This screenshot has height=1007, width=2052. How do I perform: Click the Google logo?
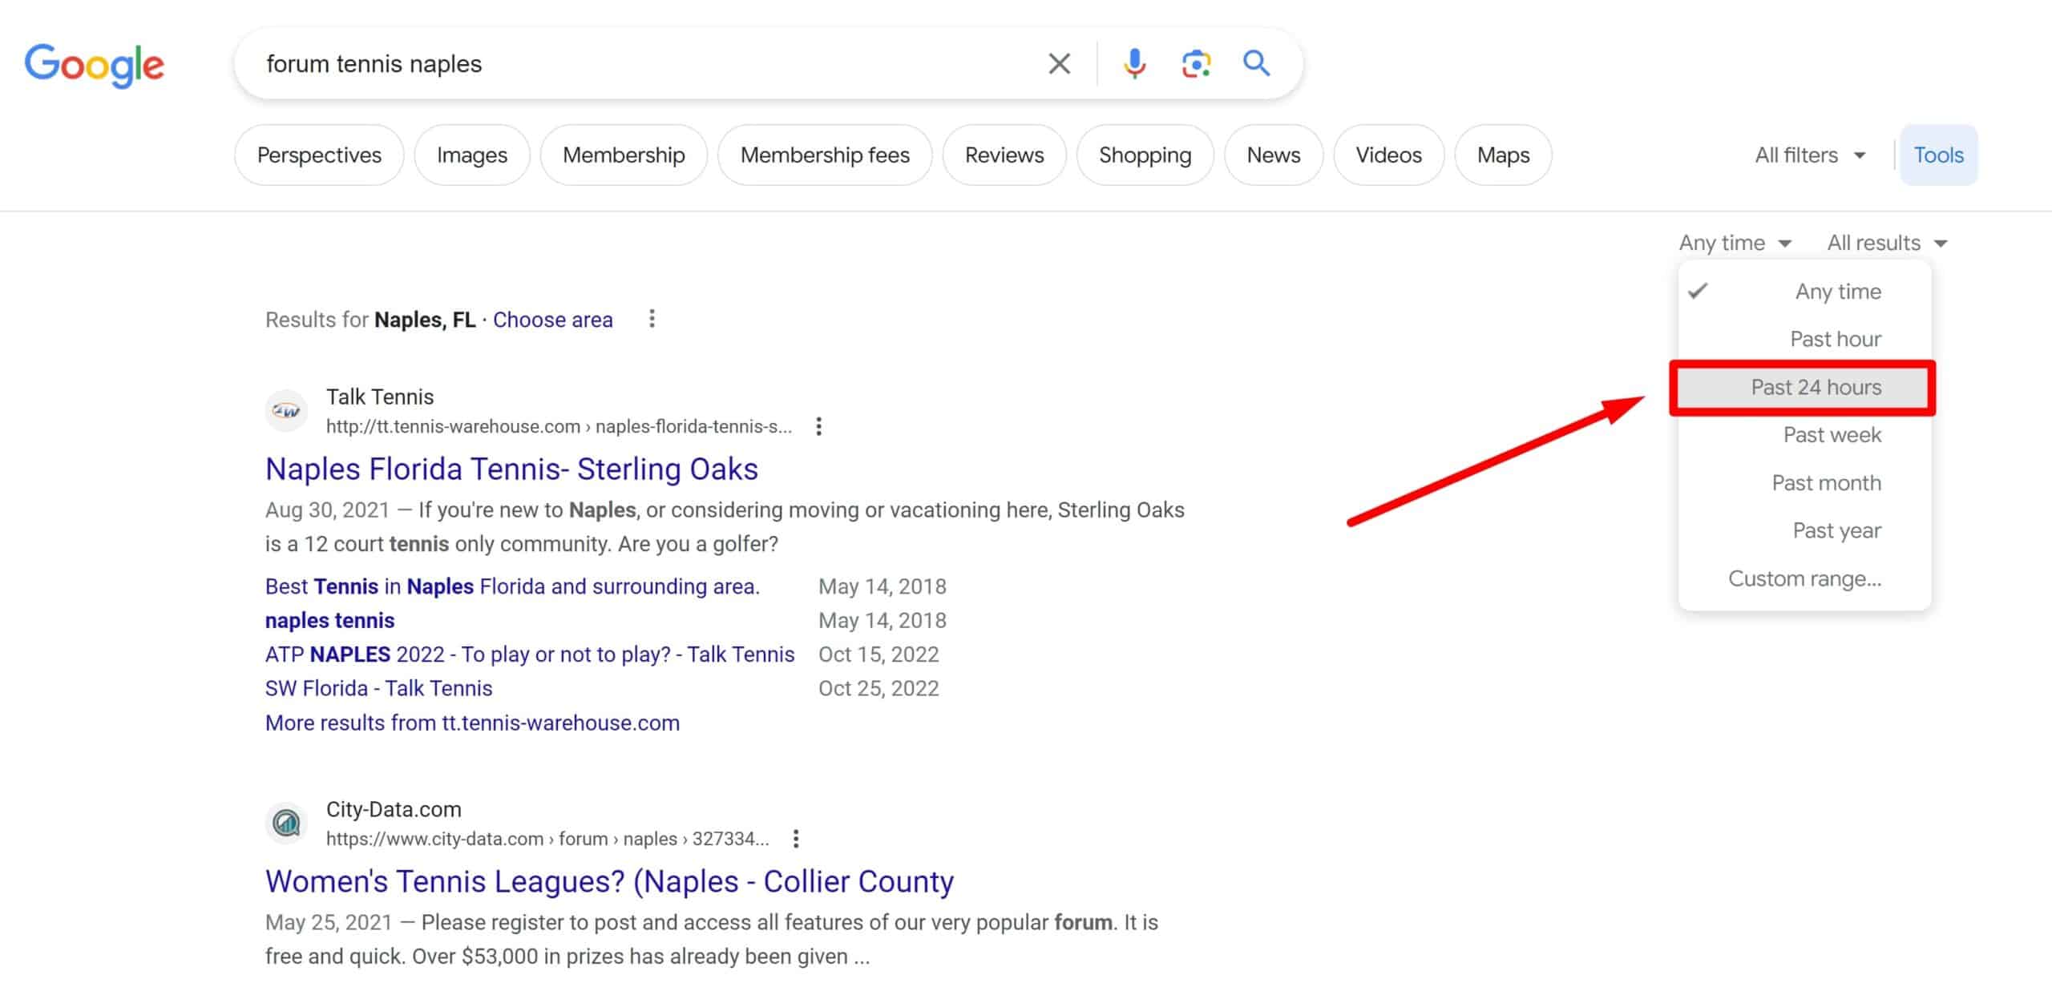coord(94,65)
